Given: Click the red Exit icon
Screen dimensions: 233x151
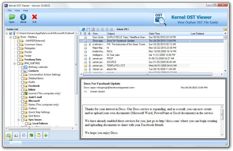Looking at the screenshot, I should point(35,17).
